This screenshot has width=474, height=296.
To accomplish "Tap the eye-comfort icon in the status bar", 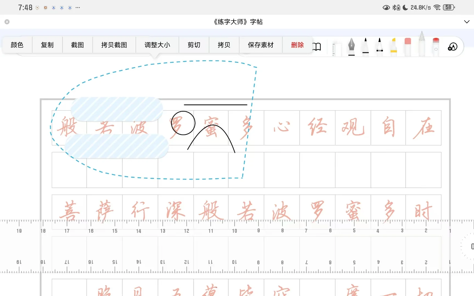I will tap(386, 8).
